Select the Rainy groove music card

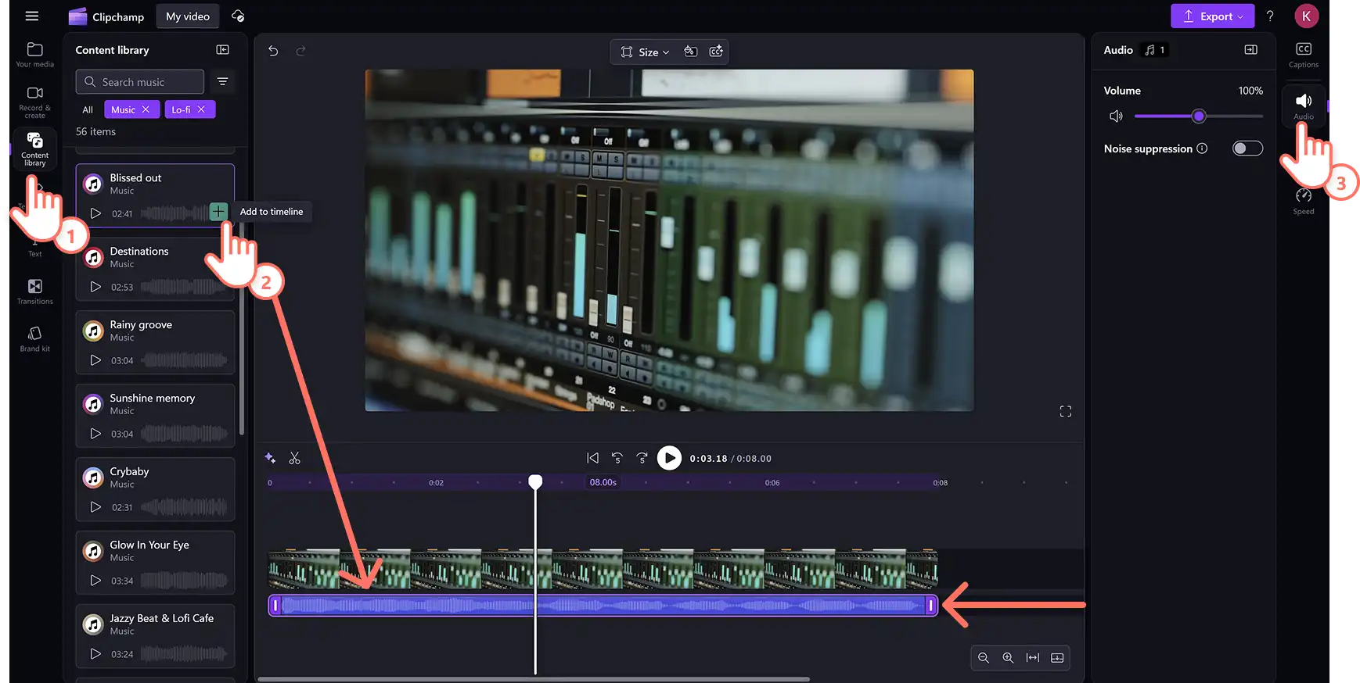pyautogui.click(x=155, y=342)
